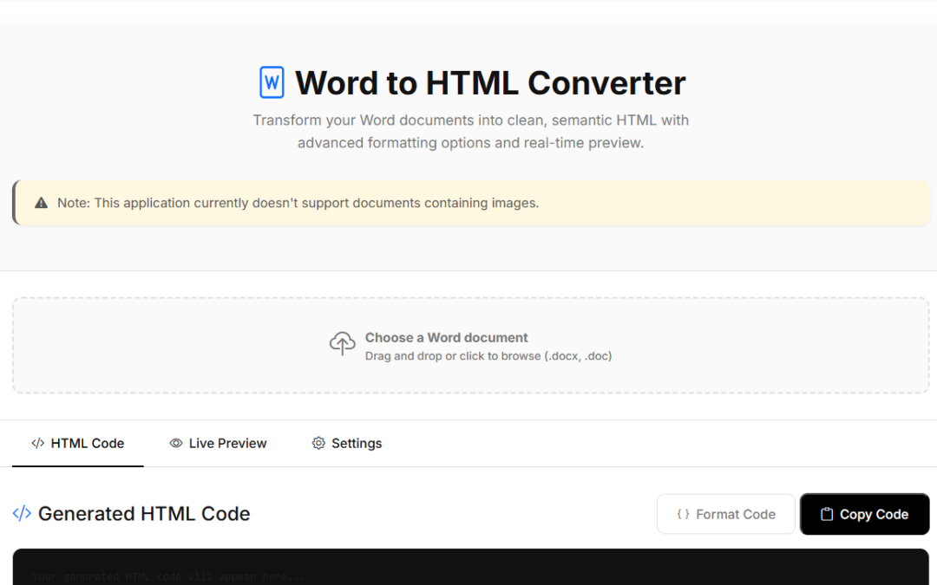Click the gear icon beside Settings

click(x=318, y=443)
